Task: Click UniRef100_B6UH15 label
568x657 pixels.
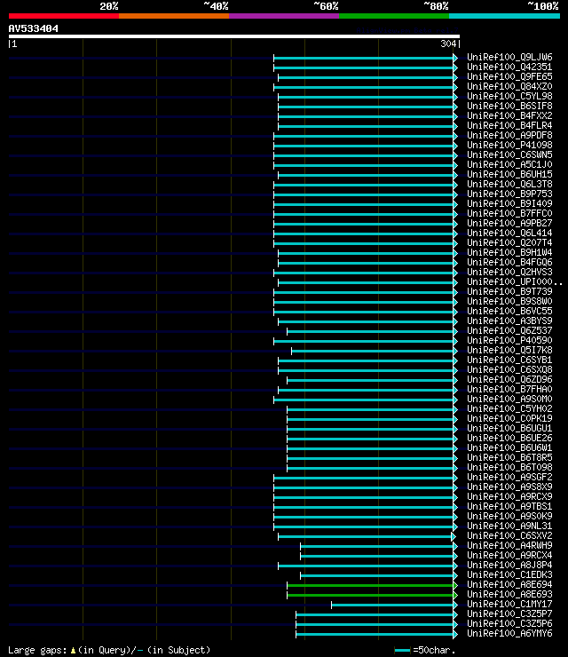Action: pos(509,174)
